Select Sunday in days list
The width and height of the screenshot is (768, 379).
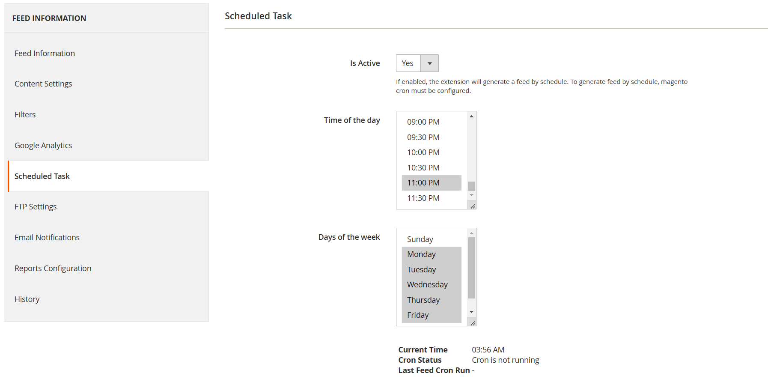coord(420,239)
